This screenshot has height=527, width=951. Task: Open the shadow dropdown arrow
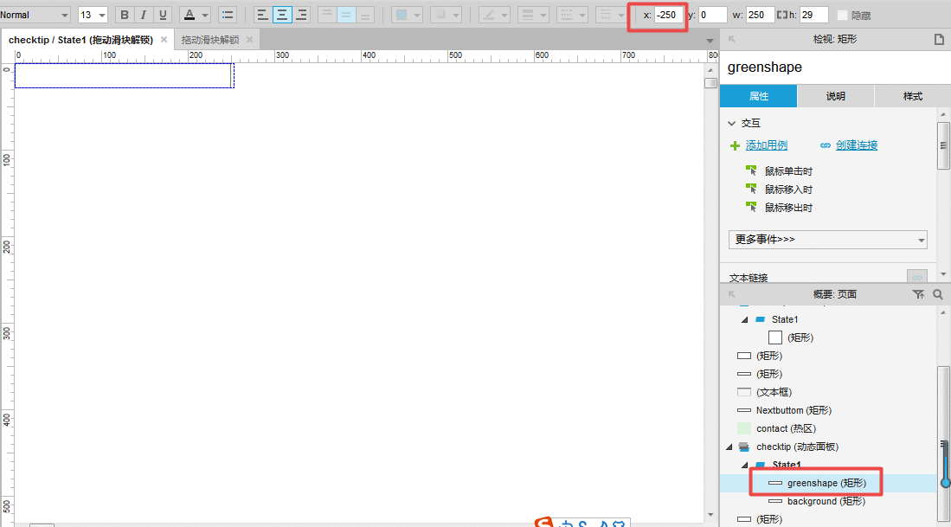[x=455, y=15]
